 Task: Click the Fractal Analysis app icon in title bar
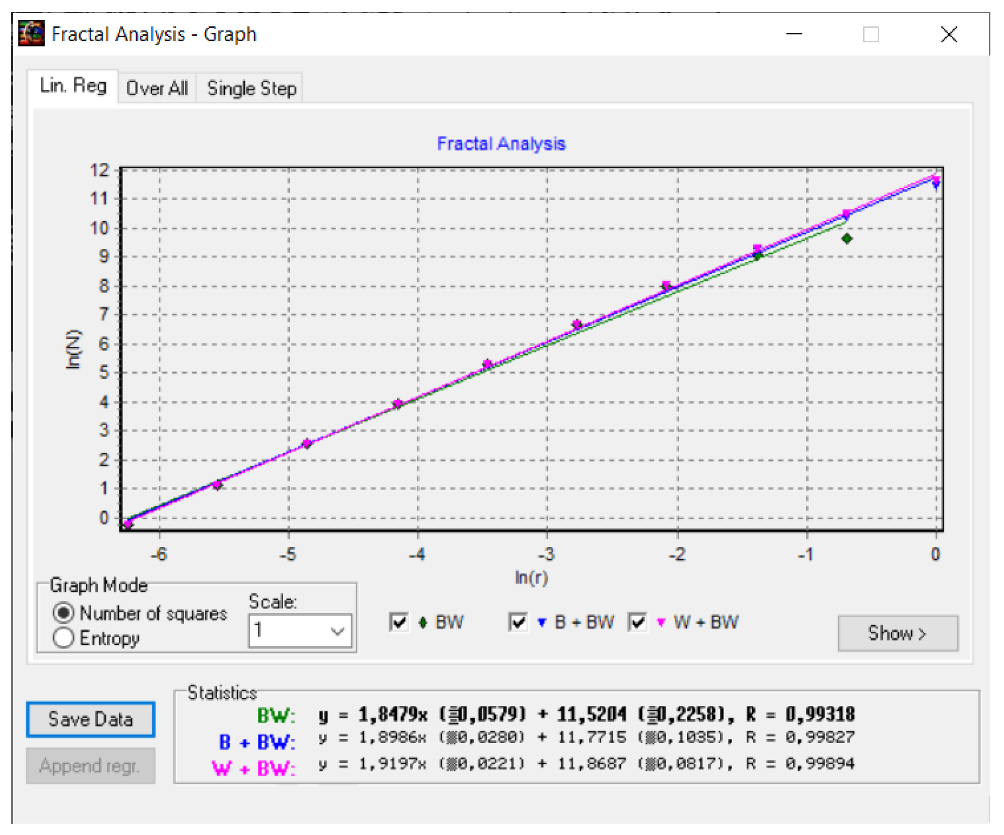click(x=31, y=33)
